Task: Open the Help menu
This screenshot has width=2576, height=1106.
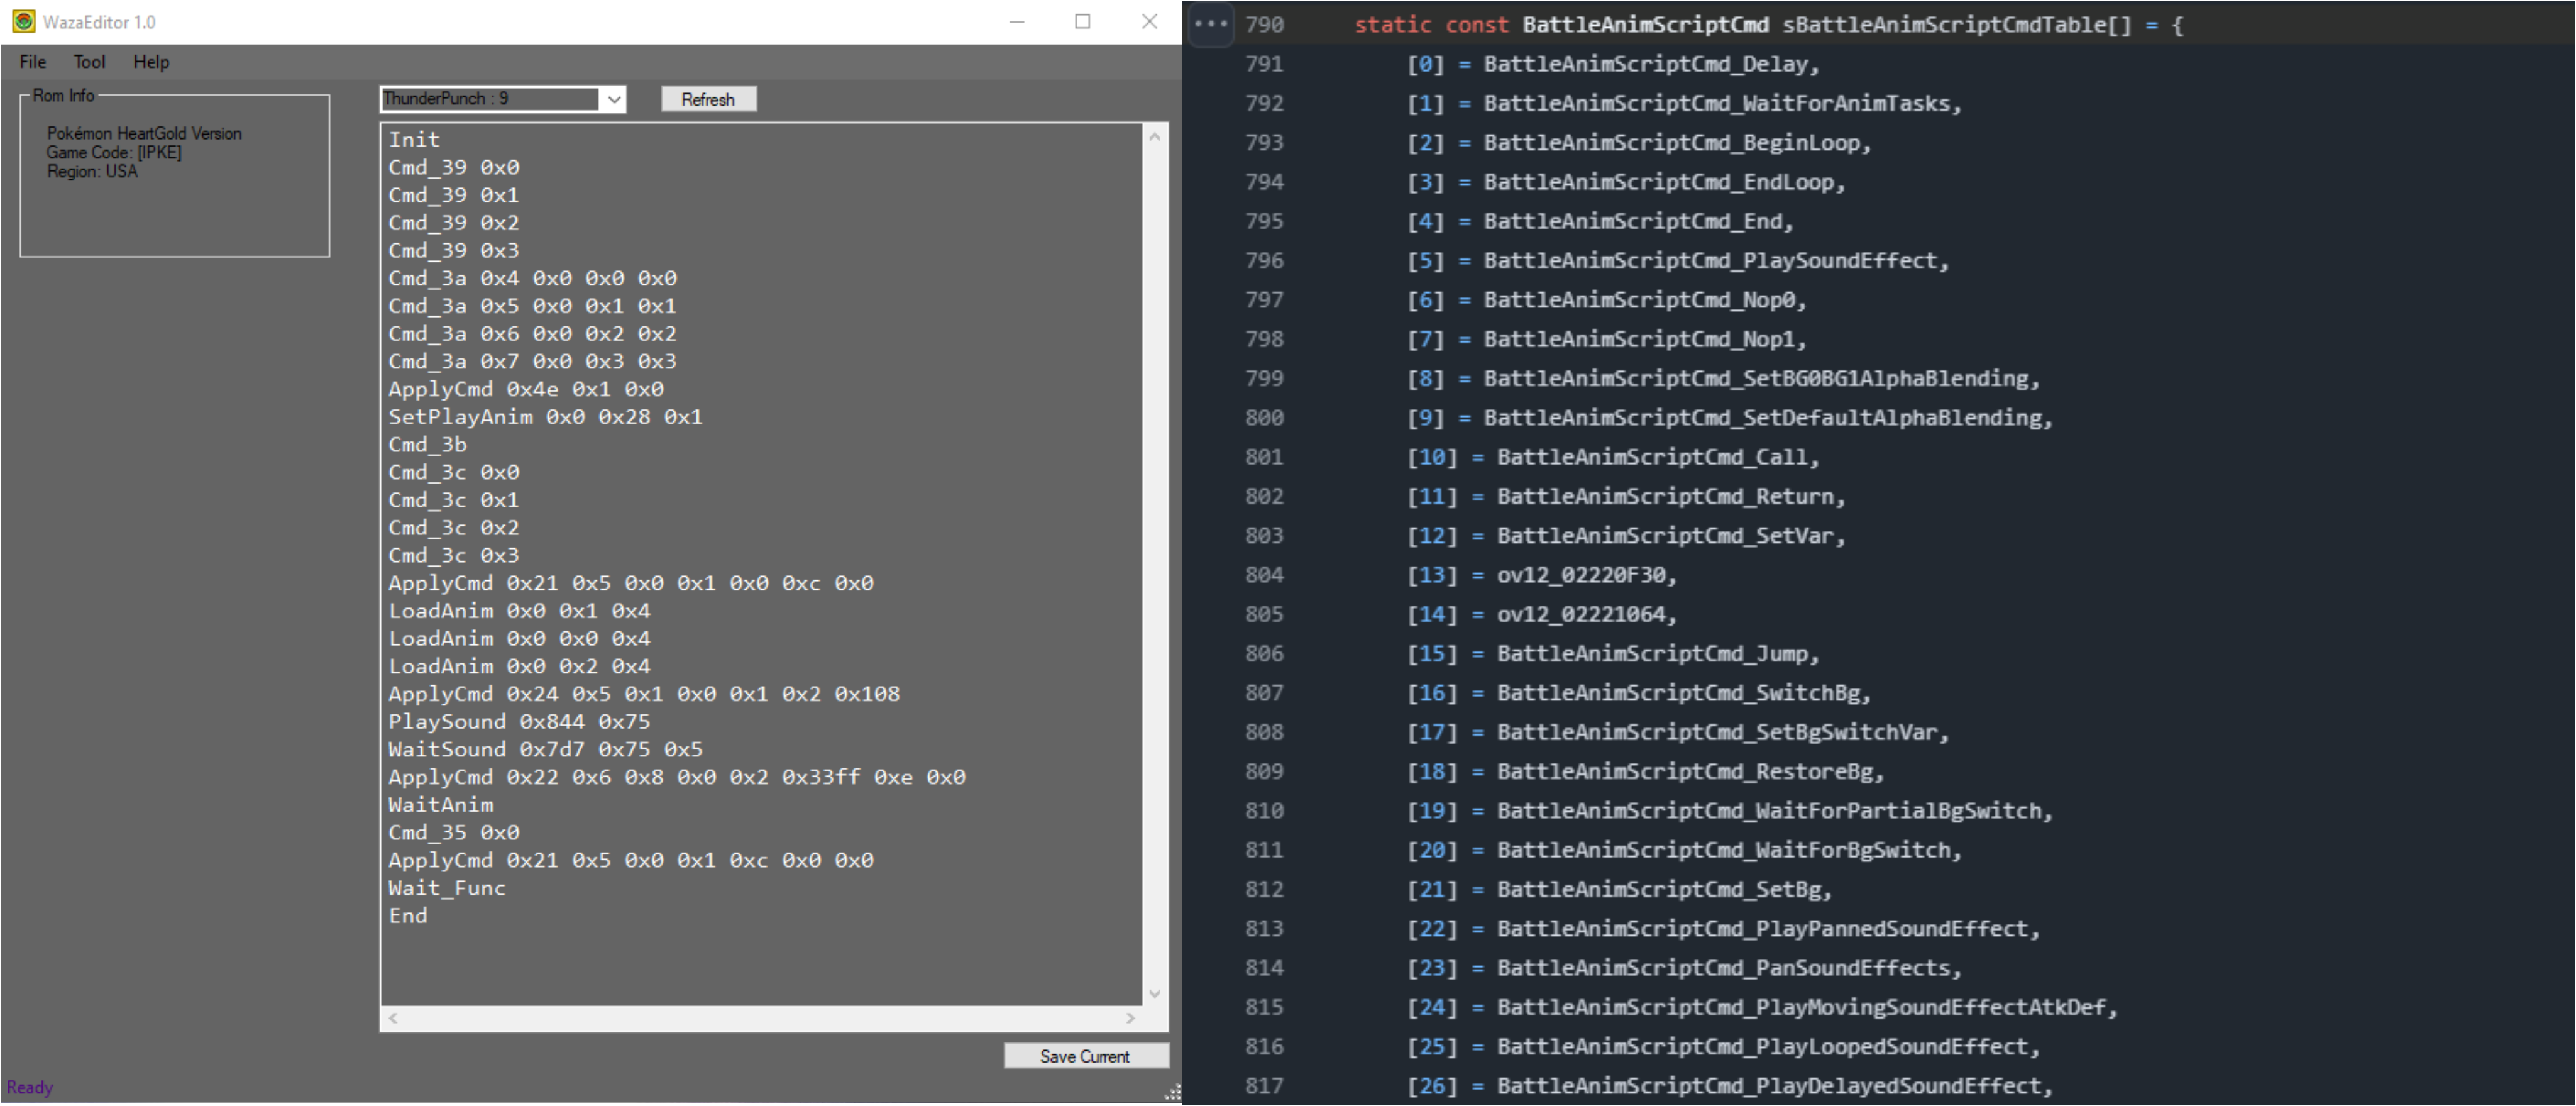Action: coord(151,62)
